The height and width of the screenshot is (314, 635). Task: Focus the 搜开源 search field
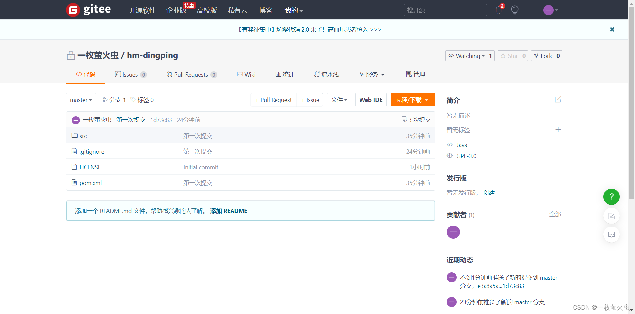(x=445, y=10)
